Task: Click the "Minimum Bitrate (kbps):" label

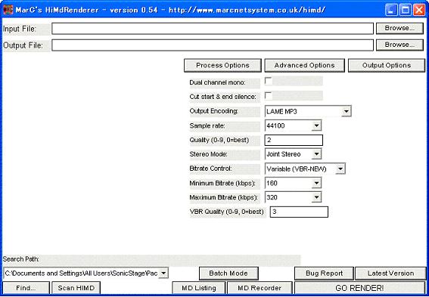Action: (x=222, y=183)
